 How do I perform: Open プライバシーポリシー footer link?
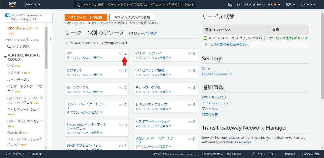click(265, 154)
